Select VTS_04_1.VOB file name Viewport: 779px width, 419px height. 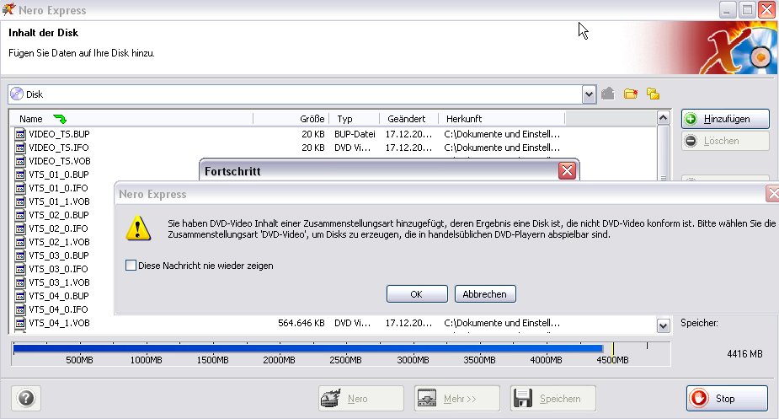coord(59,322)
